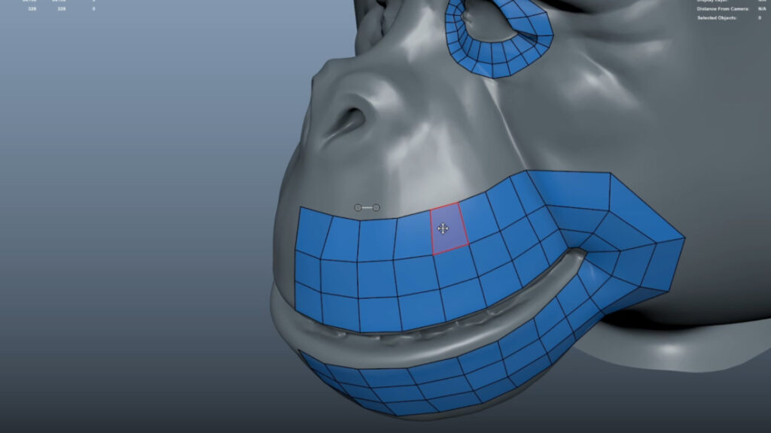The image size is (771, 433).
Task: Click the move arrows inside the highlighted face
Action: 443,228
